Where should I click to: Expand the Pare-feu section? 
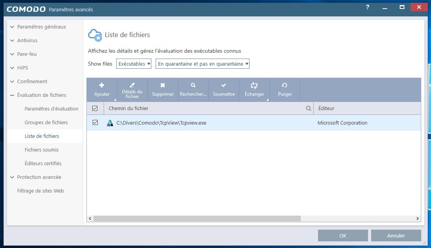(x=12, y=54)
